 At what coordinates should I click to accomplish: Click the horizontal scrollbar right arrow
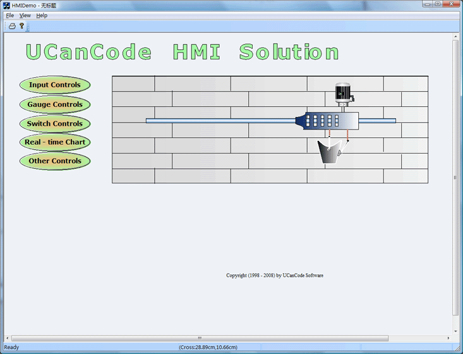(448, 338)
